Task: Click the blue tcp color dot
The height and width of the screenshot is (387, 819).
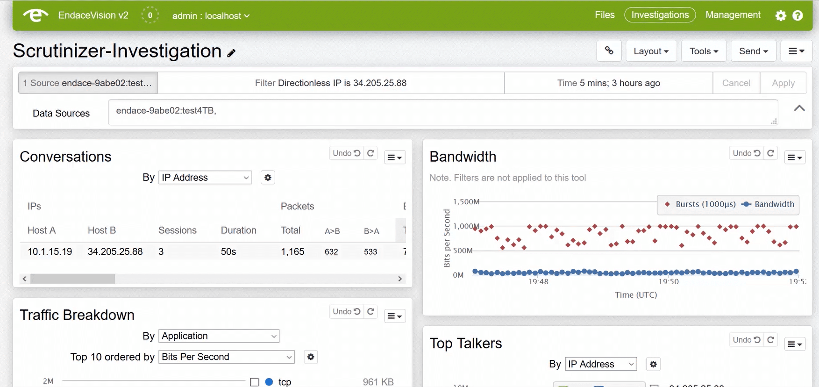Action: click(x=269, y=382)
